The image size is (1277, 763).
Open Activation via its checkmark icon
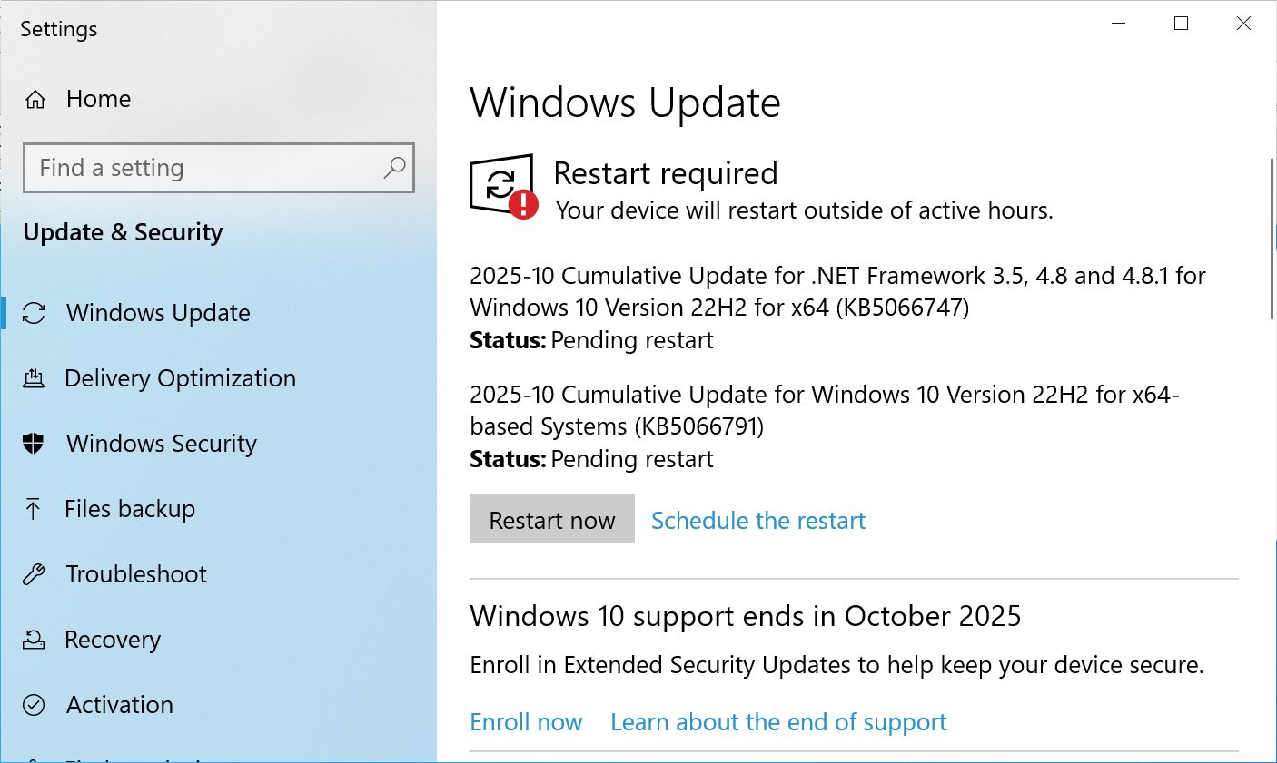35,705
